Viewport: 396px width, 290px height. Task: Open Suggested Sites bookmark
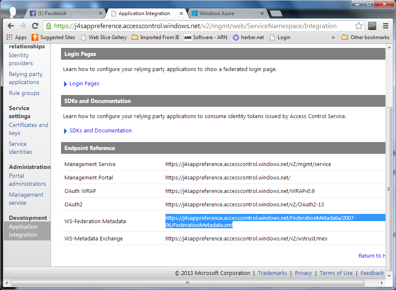(x=53, y=37)
